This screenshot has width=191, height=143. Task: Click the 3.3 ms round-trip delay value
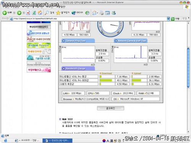pos(155,54)
